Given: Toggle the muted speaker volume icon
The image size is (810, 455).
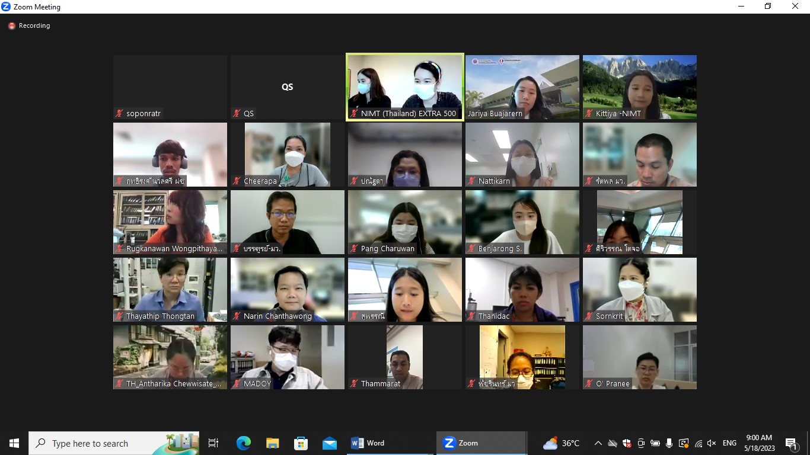Looking at the screenshot, I should pos(712,443).
